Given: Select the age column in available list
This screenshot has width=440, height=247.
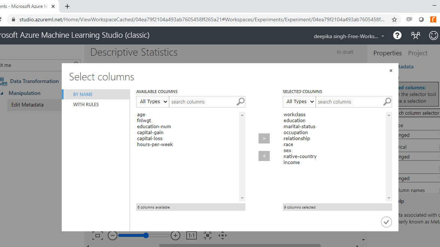Looking at the screenshot, I should pyautogui.click(x=141, y=115).
